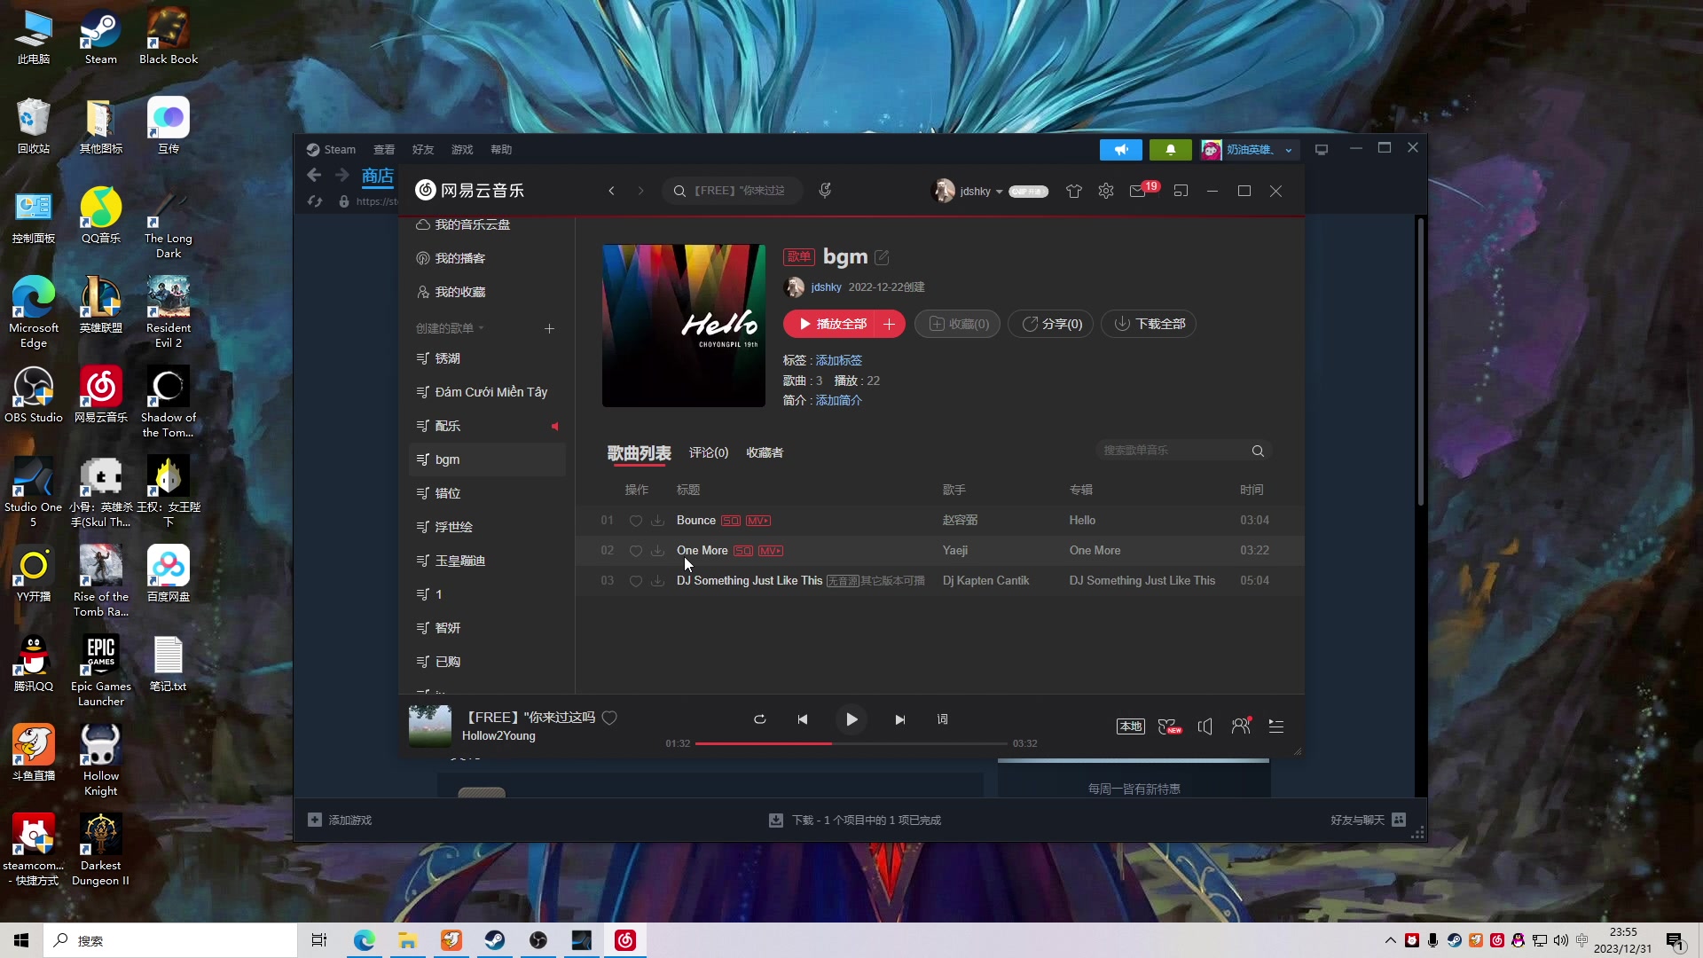Click 播放全部 button
This screenshot has width=1703, height=958.
click(829, 324)
